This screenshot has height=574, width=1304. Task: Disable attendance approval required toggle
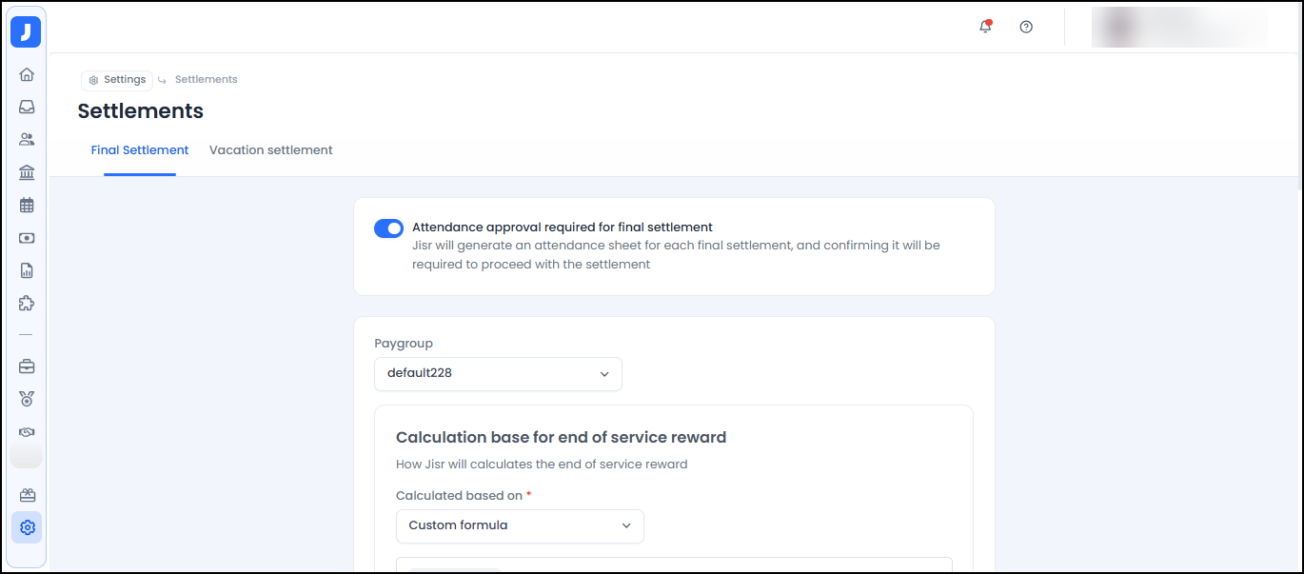point(388,228)
